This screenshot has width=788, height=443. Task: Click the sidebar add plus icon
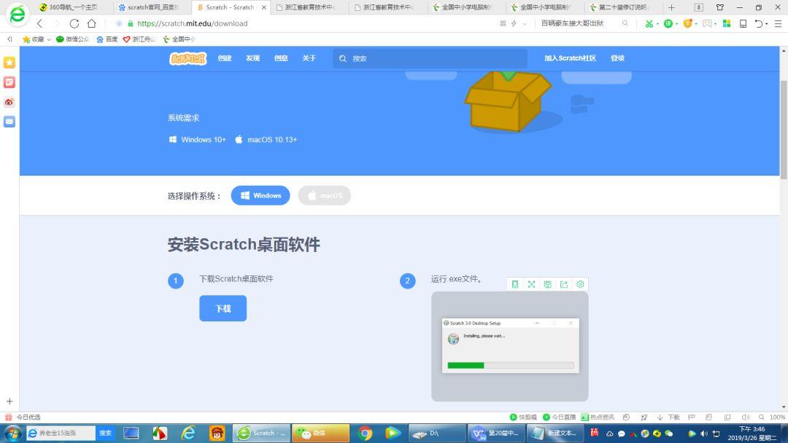click(9, 401)
